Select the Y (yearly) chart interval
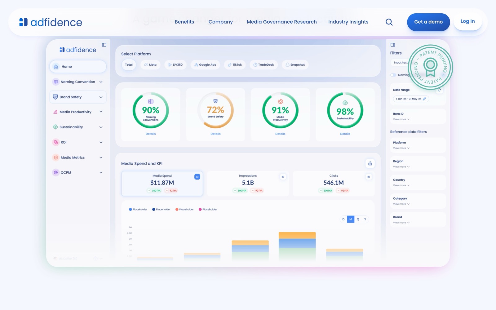This screenshot has height=310, width=496. tap(365, 219)
